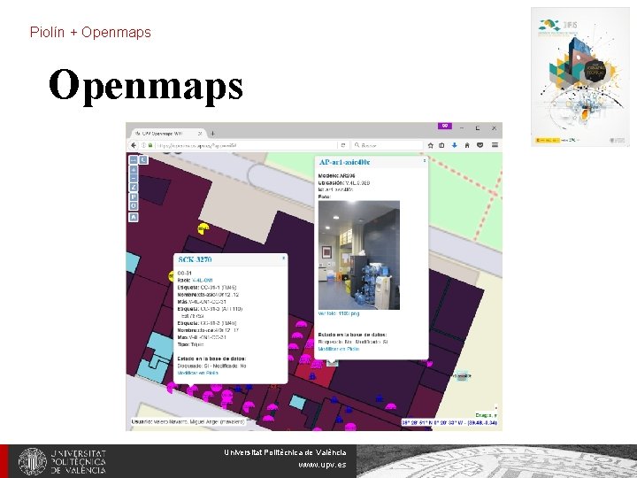Show downloads via the blue arrow icon
The height and width of the screenshot is (478, 637).
(x=454, y=145)
